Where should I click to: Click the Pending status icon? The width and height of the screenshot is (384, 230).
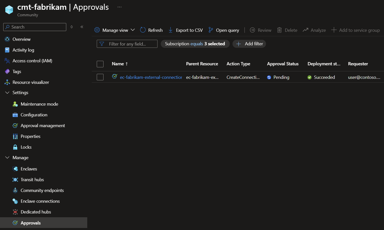pyautogui.click(x=269, y=77)
